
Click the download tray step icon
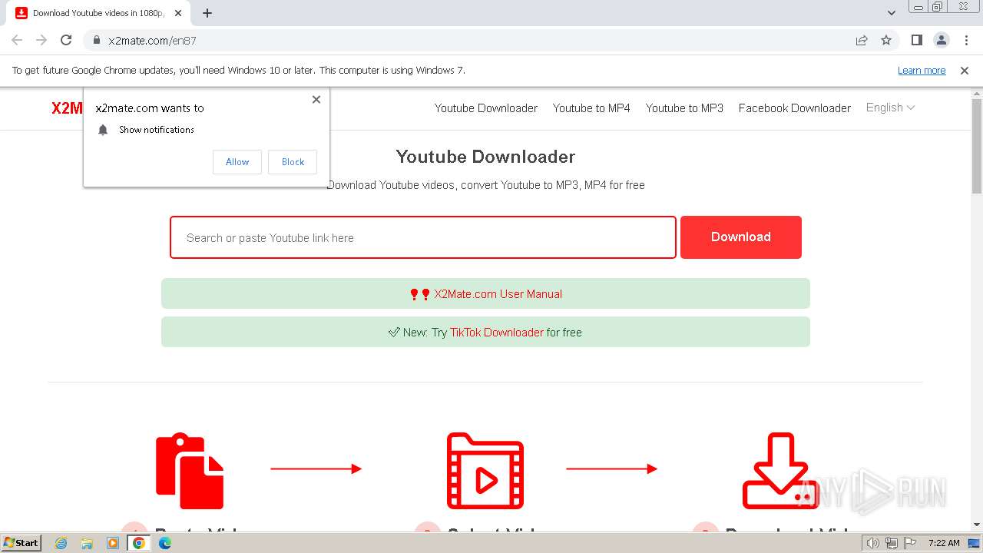click(781, 471)
